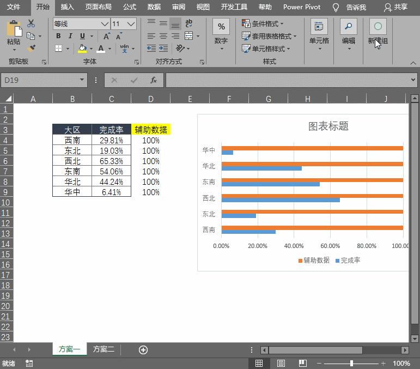Open the 编辑 editing group
The image size is (420, 369).
pos(349,35)
